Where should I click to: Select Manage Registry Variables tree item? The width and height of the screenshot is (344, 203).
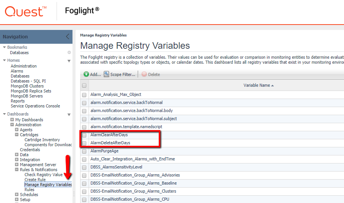[x=48, y=185]
